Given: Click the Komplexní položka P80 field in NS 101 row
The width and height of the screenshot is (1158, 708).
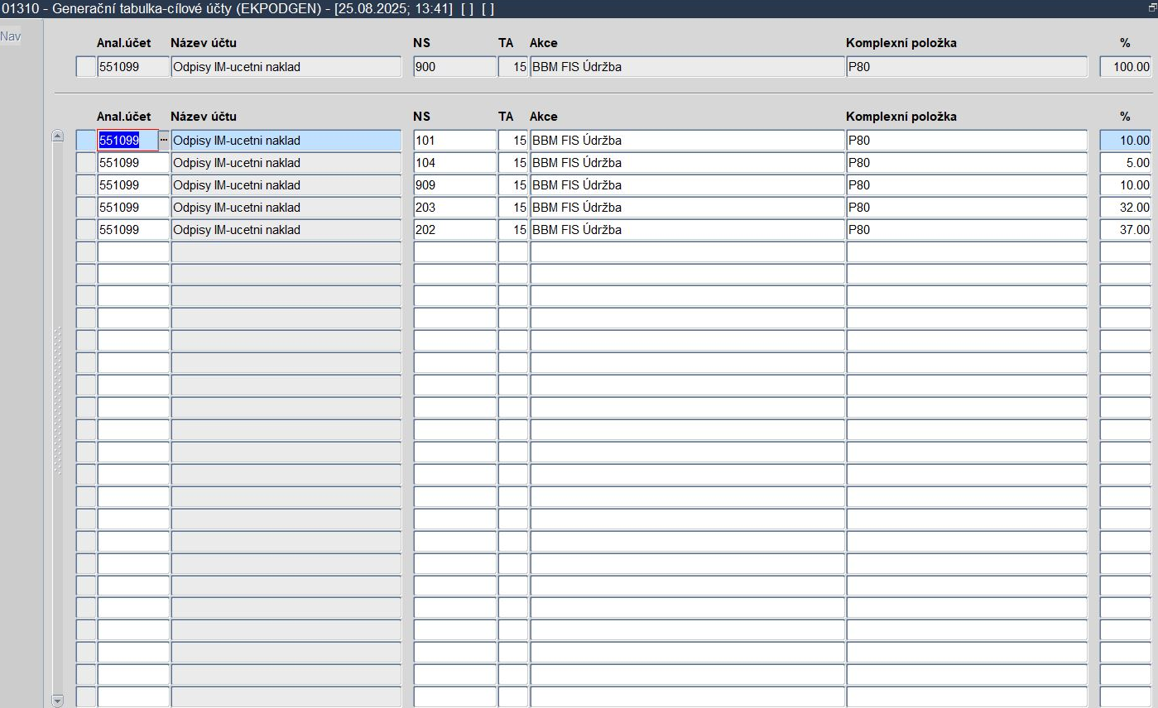Looking at the screenshot, I should click(x=967, y=141).
